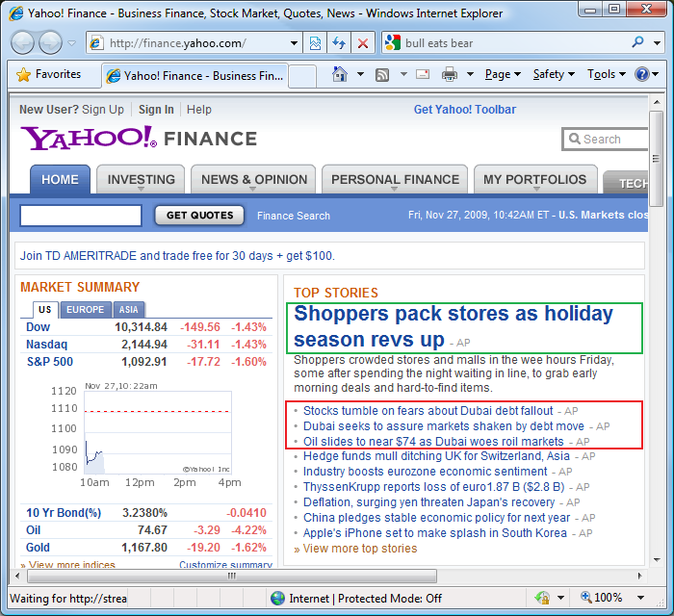The width and height of the screenshot is (674, 616).
Task: Expand the address bar URL dropdown
Action: (x=294, y=43)
